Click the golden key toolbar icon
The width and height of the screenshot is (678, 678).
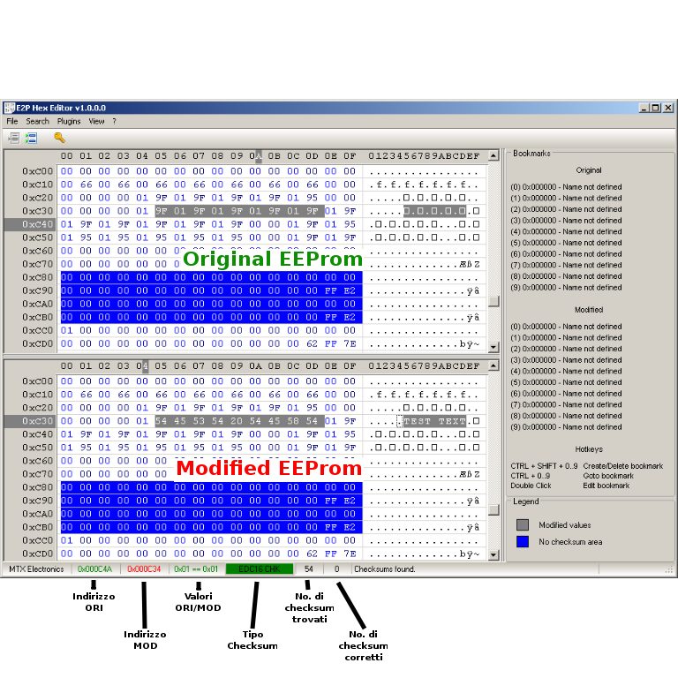[x=60, y=138]
